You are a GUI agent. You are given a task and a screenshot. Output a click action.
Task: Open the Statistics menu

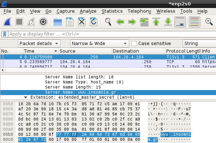coord(112,11)
